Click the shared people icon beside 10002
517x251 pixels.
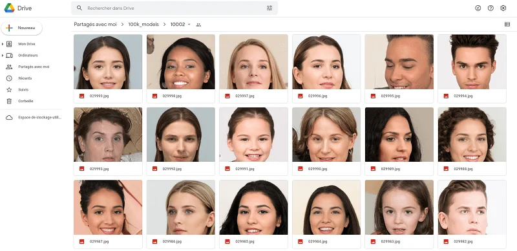pyautogui.click(x=198, y=25)
